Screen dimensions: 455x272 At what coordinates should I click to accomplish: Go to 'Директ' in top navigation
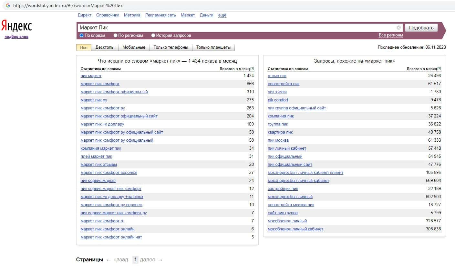85,15
